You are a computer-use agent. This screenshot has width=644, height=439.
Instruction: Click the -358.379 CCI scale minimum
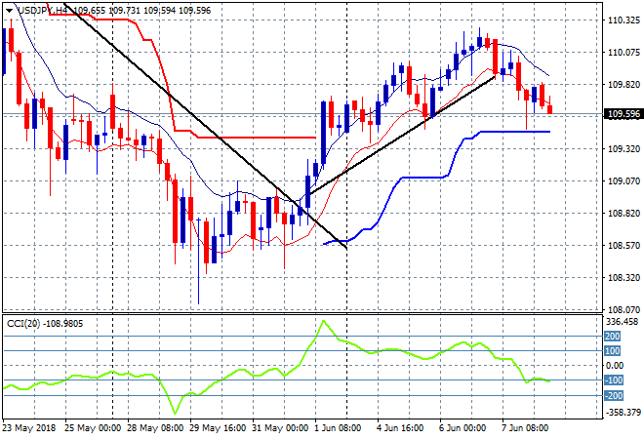624,412
